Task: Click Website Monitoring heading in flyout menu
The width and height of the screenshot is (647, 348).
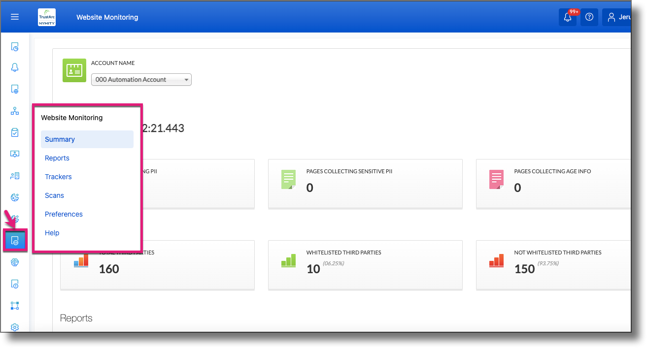Action: coord(72,118)
